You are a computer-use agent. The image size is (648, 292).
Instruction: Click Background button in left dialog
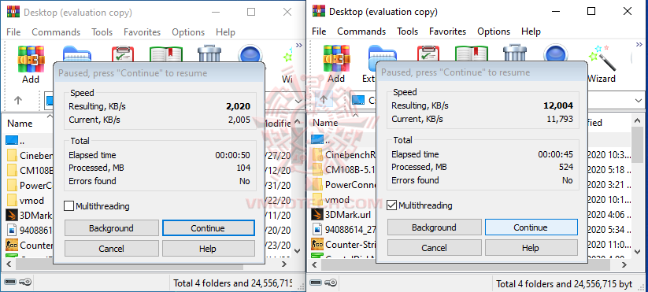(112, 228)
